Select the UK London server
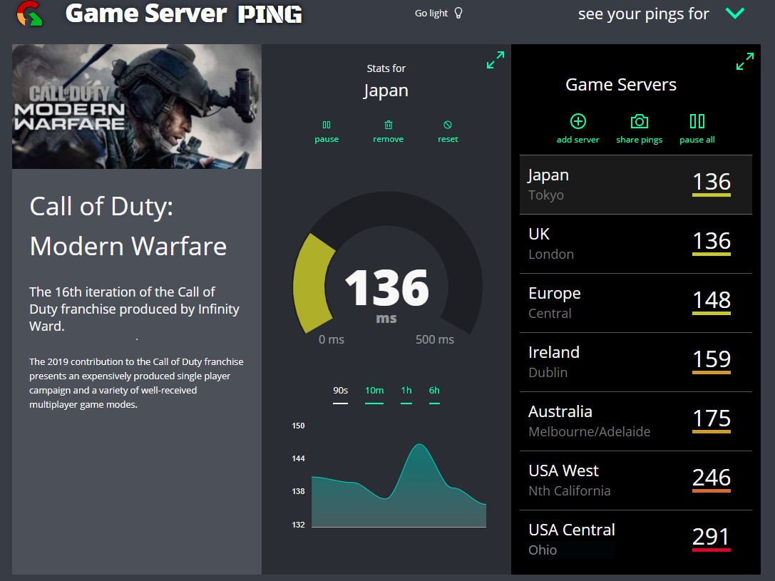This screenshot has height=581, width=775. pyautogui.click(x=635, y=244)
